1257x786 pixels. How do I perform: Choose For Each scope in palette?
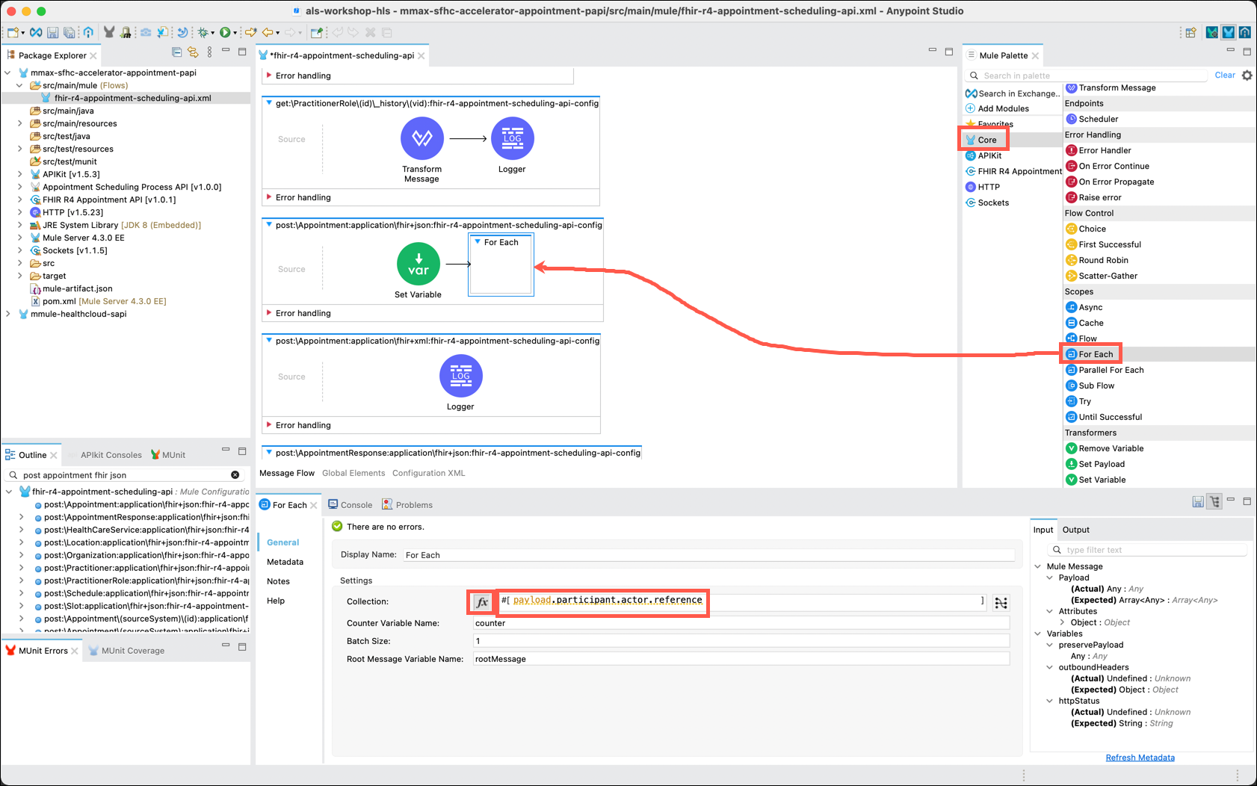click(1096, 354)
